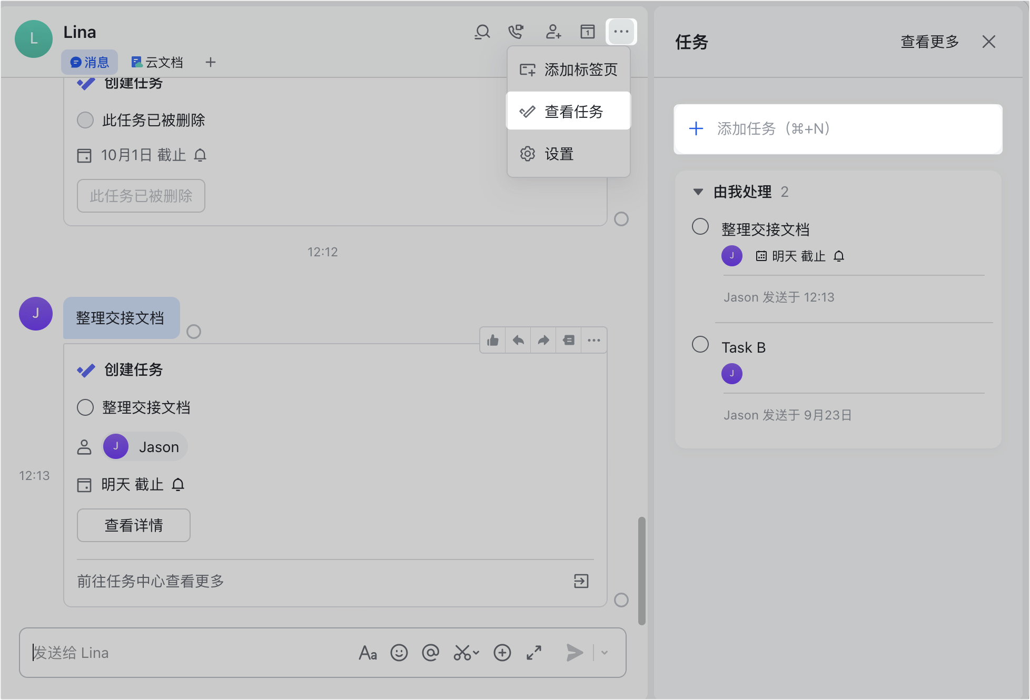This screenshot has height=700, width=1030.
Task: Check off 整理交接文档 in the chat task card
Action: pyautogui.click(x=85, y=407)
